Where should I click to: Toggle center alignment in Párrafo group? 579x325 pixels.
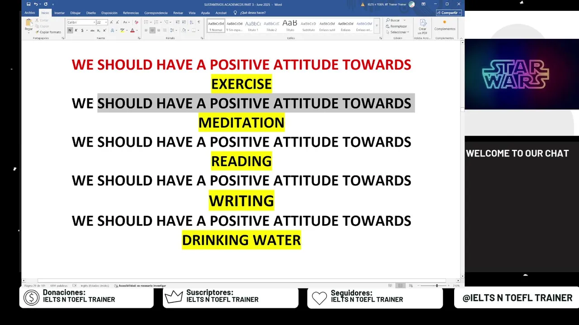(x=152, y=30)
